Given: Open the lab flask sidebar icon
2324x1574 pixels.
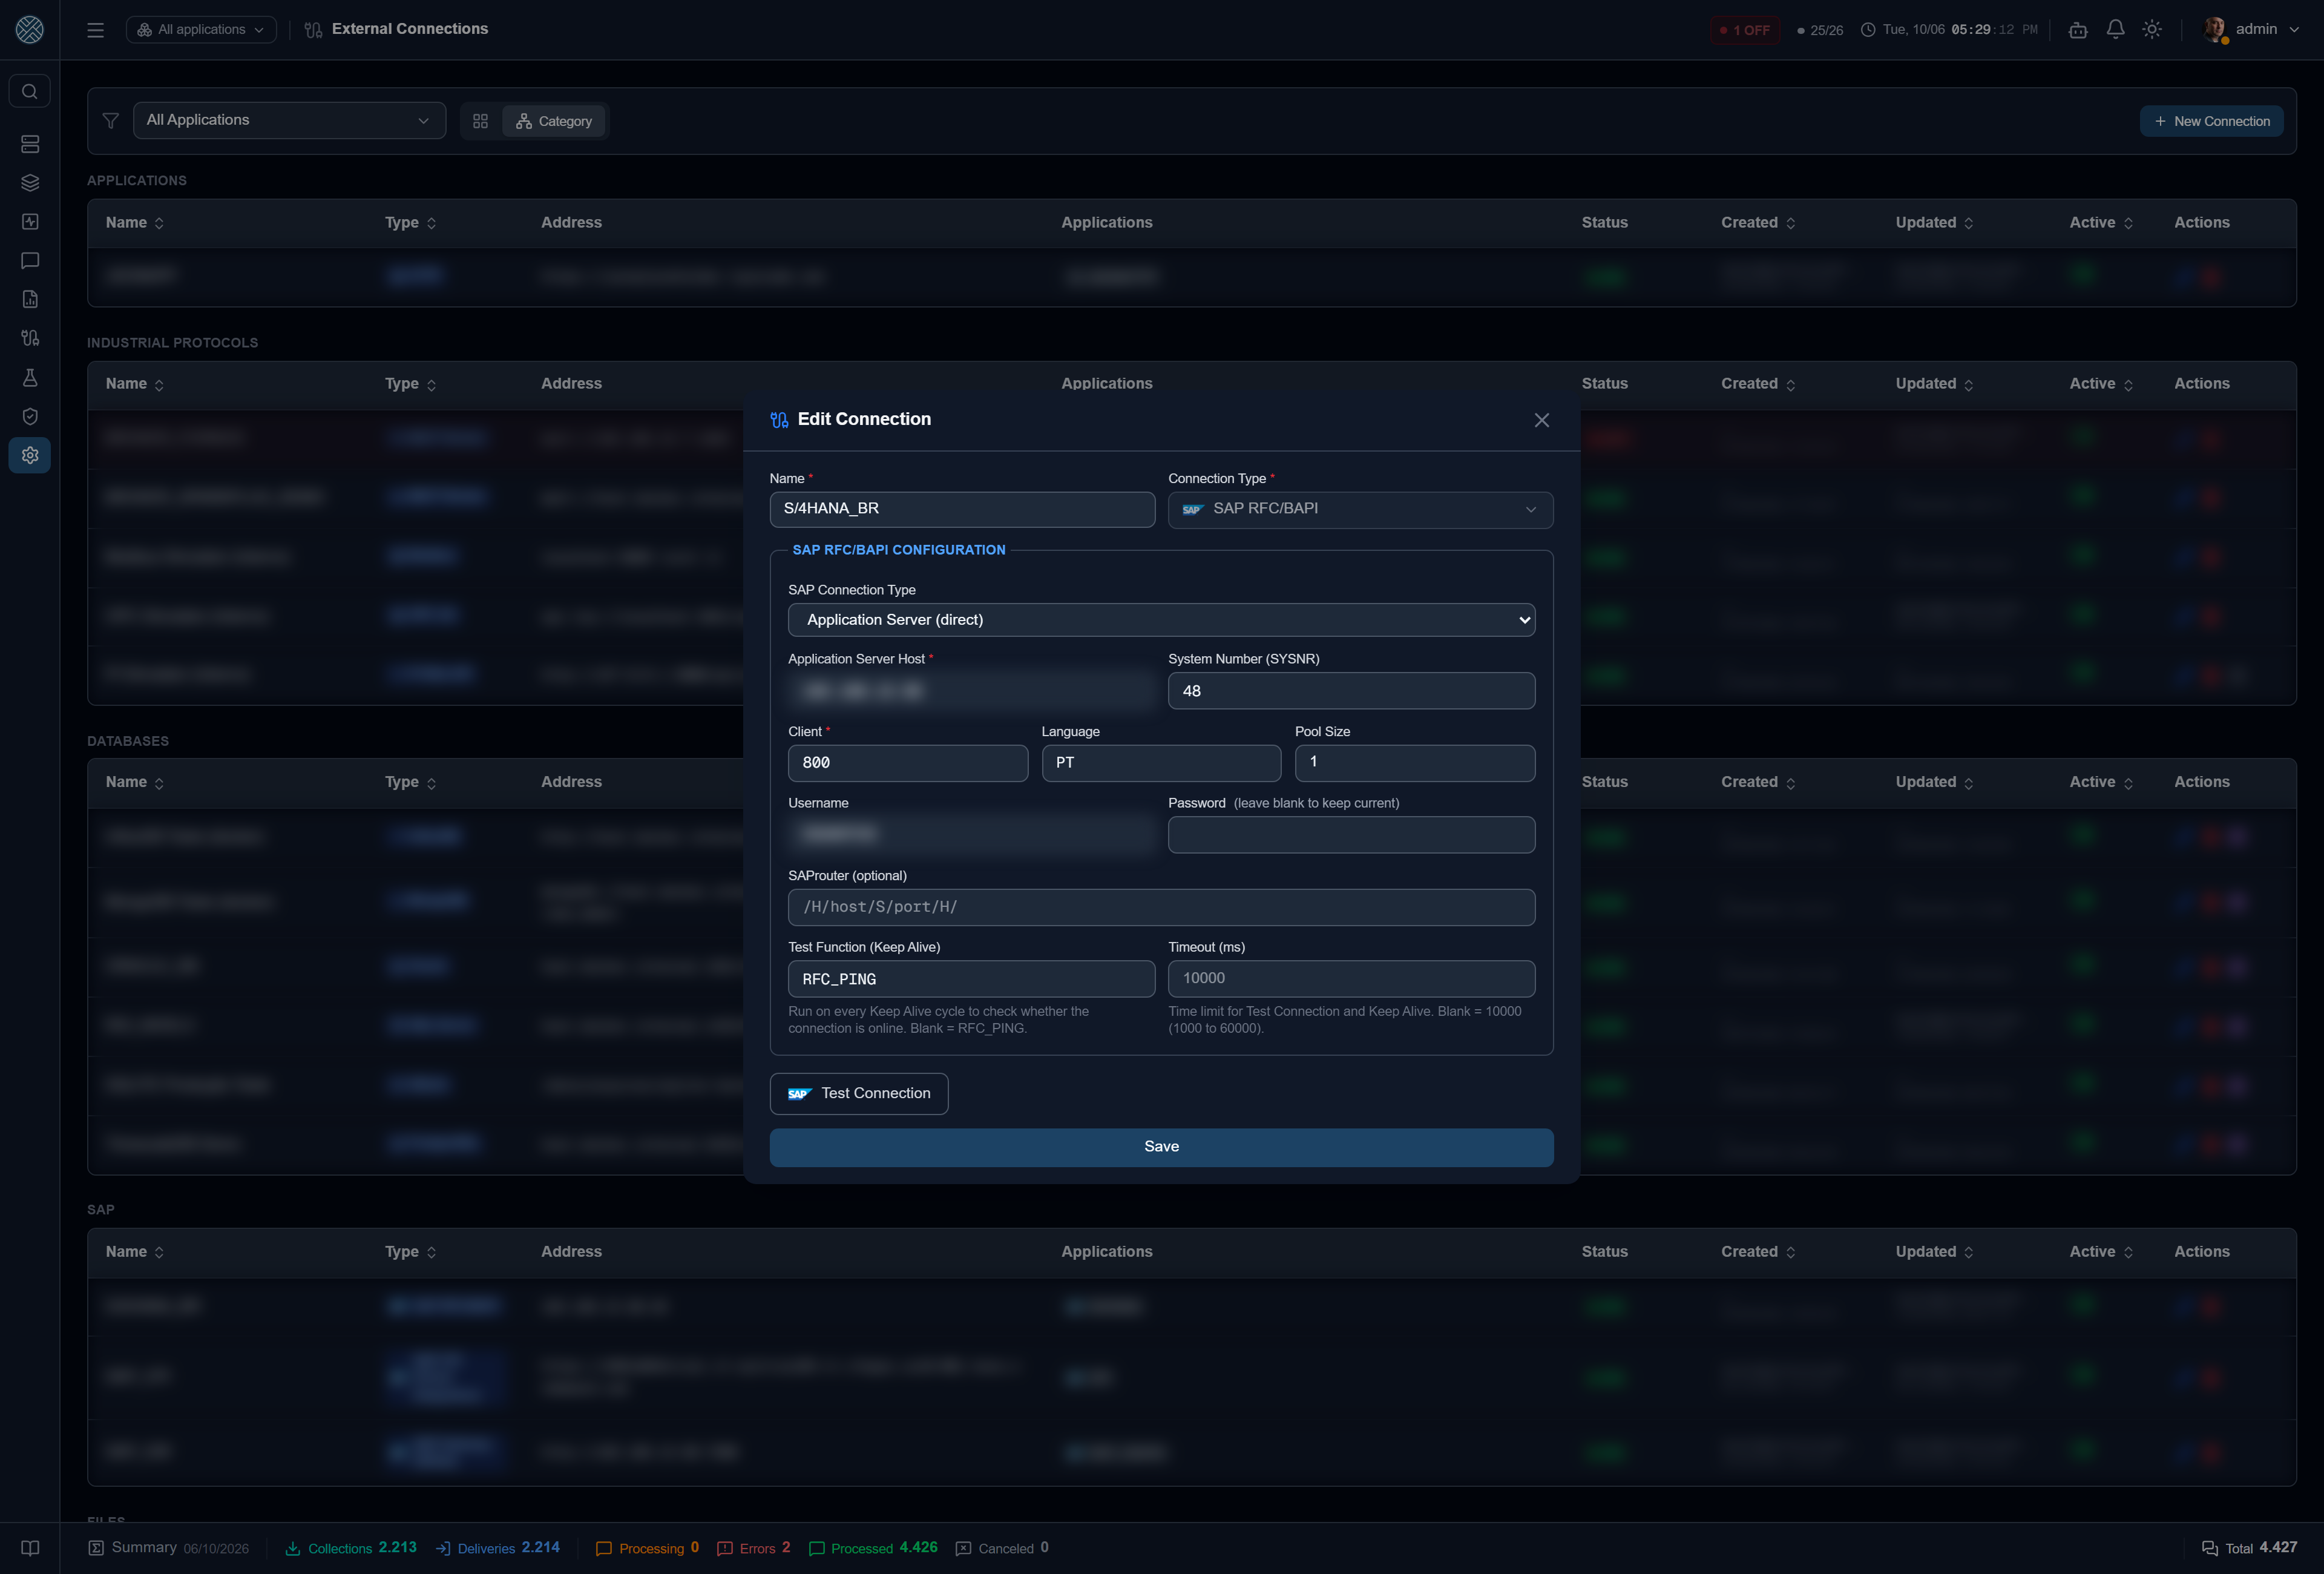Looking at the screenshot, I should (30, 377).
